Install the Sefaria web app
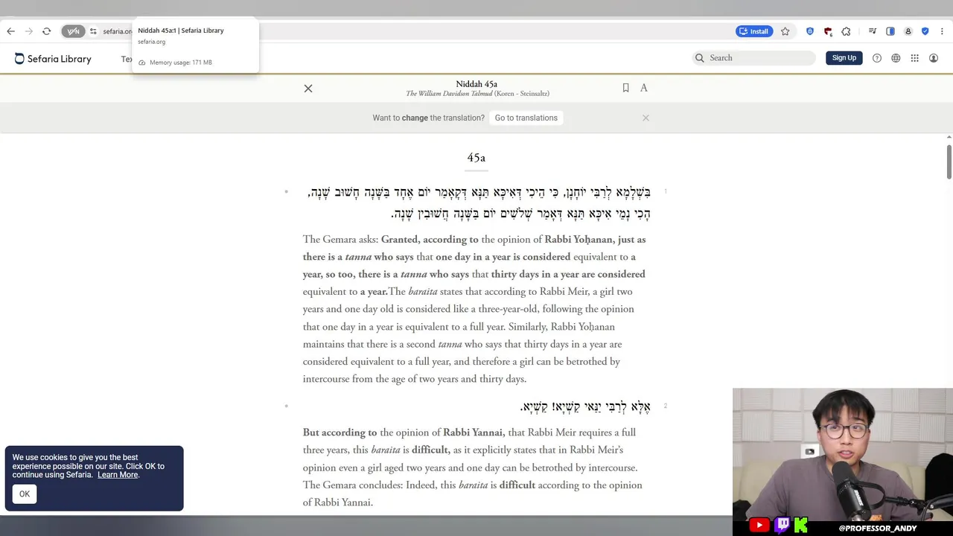This screenshot has width=953, height=536. (753, 31)
